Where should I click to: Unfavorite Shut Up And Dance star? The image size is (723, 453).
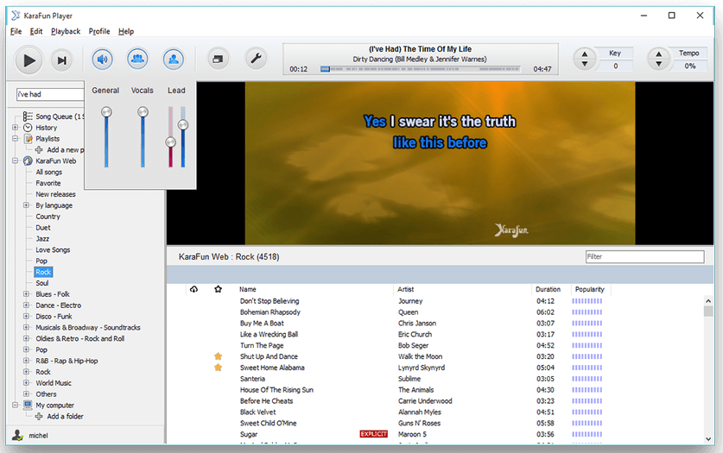[218, 356]
